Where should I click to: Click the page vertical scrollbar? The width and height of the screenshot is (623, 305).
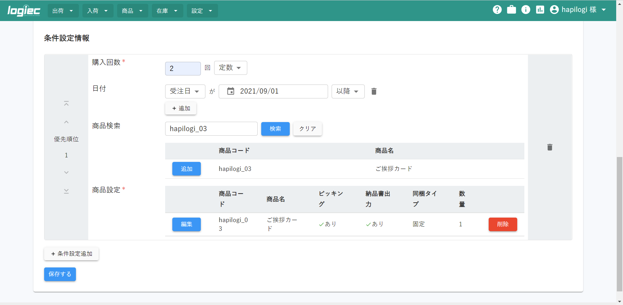click(619, 224)
